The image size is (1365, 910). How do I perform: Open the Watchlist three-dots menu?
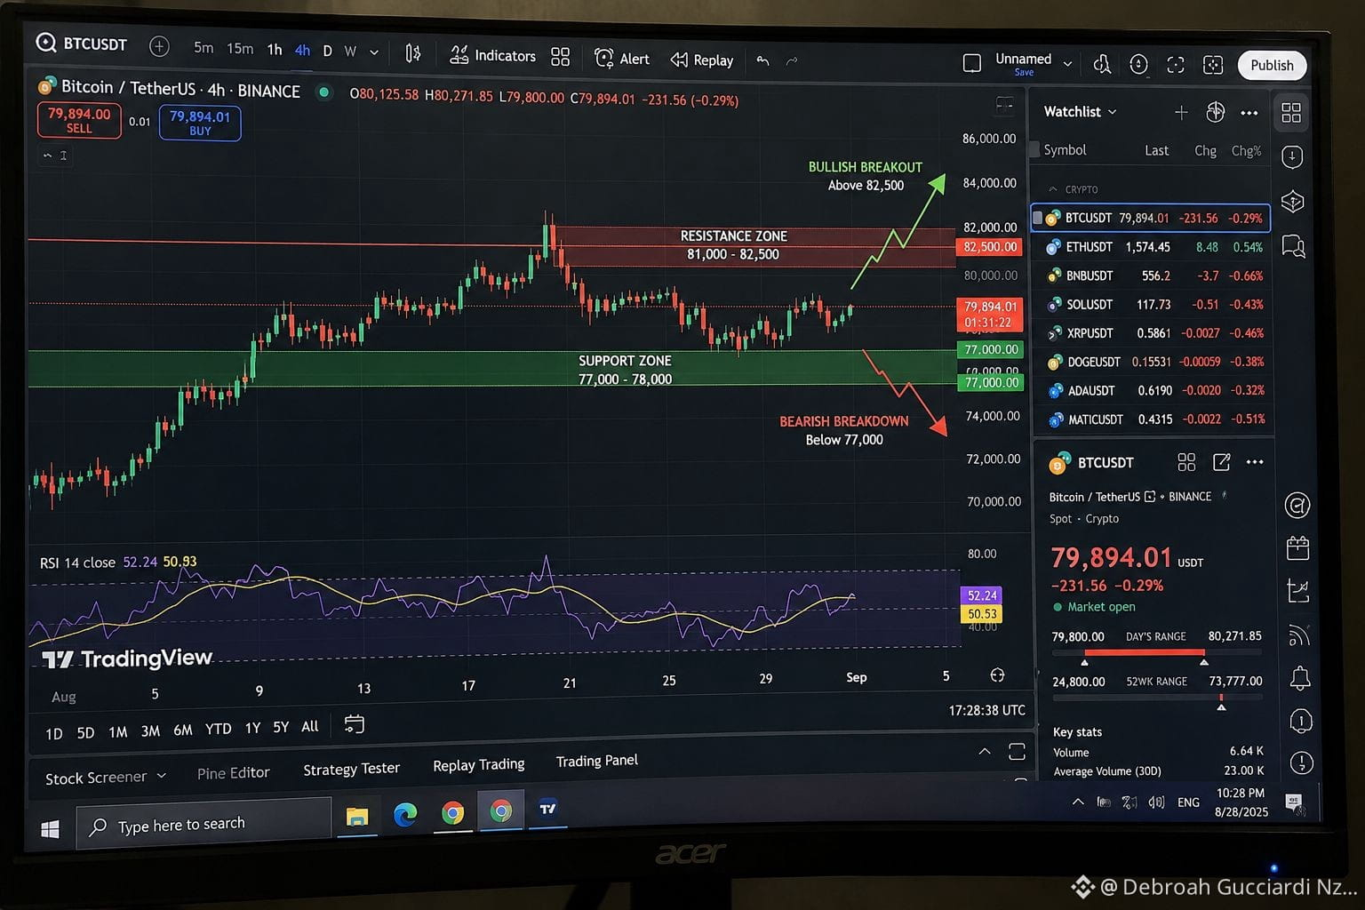1249,113
